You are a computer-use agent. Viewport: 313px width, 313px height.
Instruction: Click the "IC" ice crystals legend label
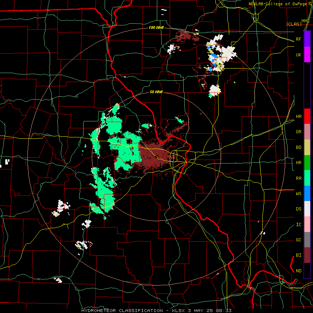click(x=298, y=224)
